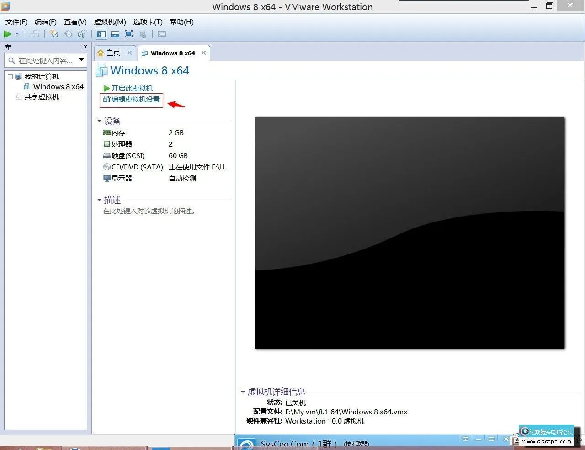Click the Enter Full Screen toolbar icon

click(128, 34)
